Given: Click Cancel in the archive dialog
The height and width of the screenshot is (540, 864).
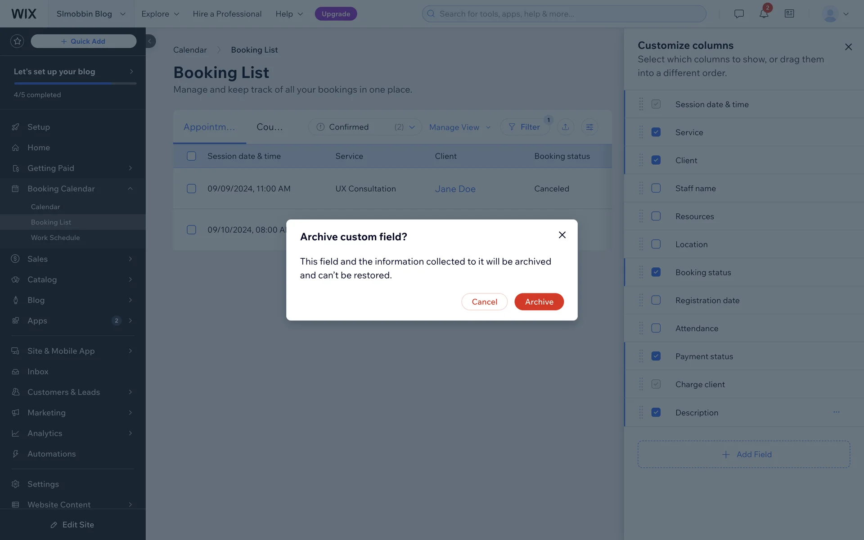Looking at the screenshot, I should coord(484,301).
